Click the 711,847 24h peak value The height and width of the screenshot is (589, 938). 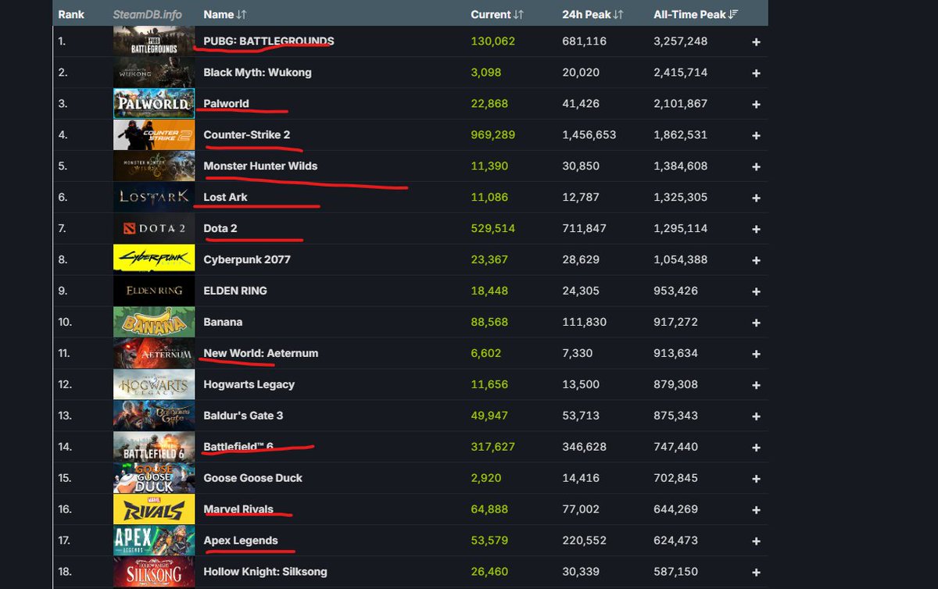click(585, 228)
